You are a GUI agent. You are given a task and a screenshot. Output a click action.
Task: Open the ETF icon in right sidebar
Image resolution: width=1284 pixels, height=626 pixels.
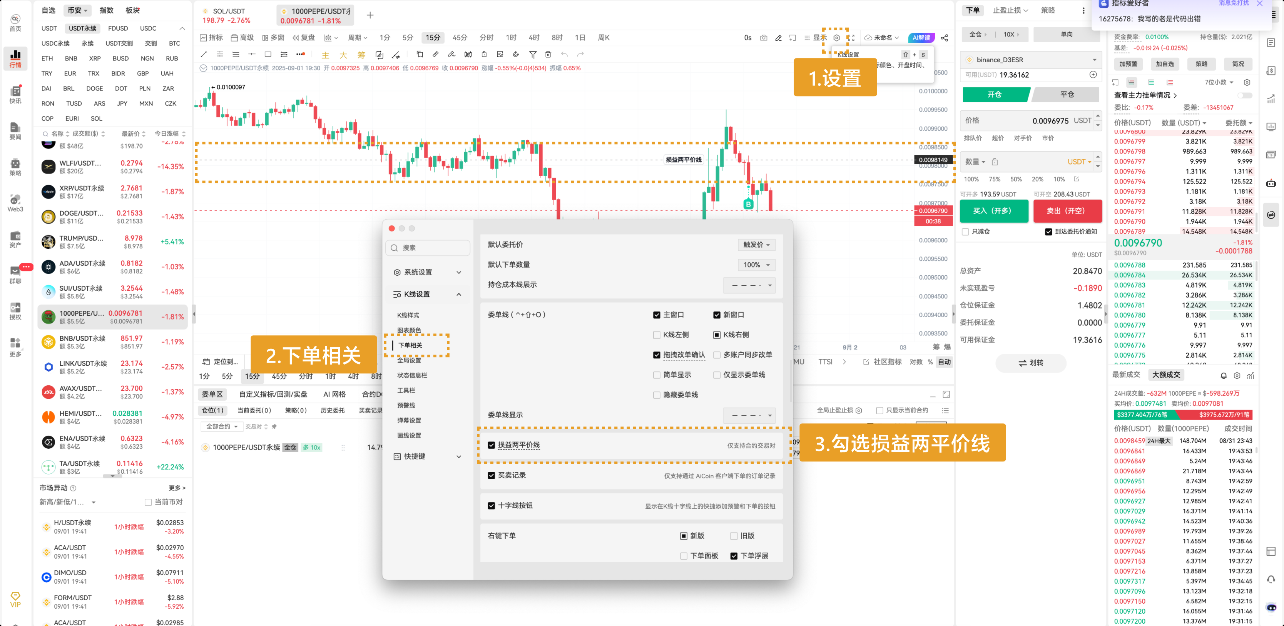[x=1271, y=154]
